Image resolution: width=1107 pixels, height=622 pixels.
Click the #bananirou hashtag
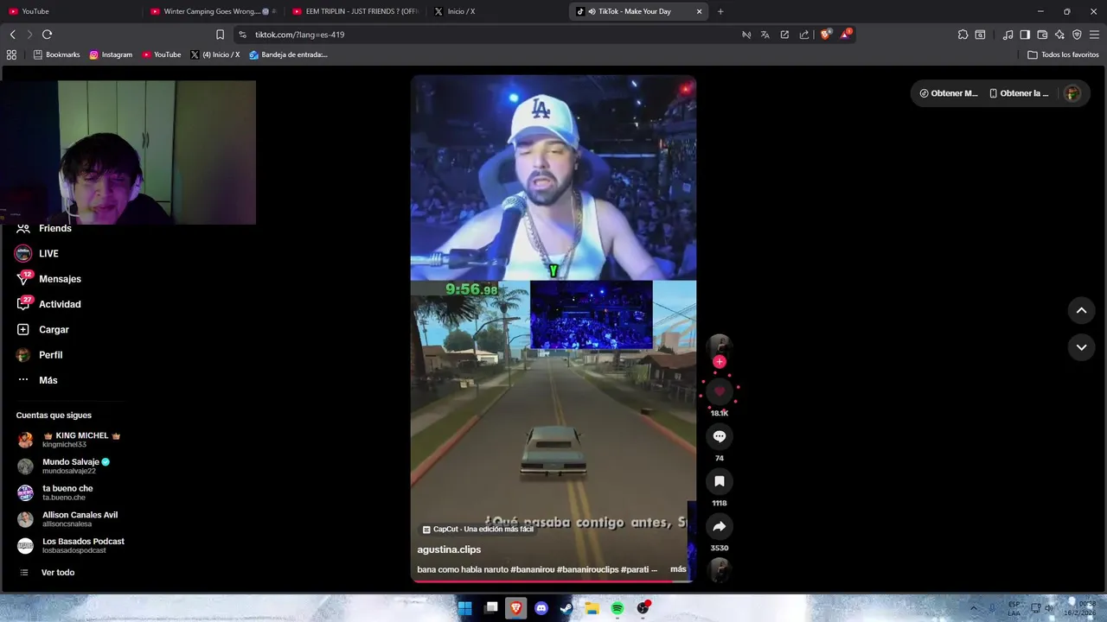coord(532,569)
